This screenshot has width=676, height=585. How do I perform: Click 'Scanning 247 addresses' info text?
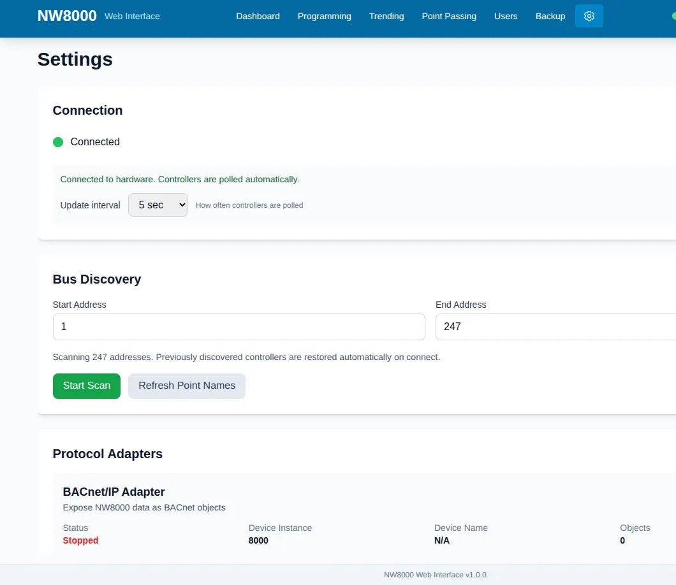246,357
